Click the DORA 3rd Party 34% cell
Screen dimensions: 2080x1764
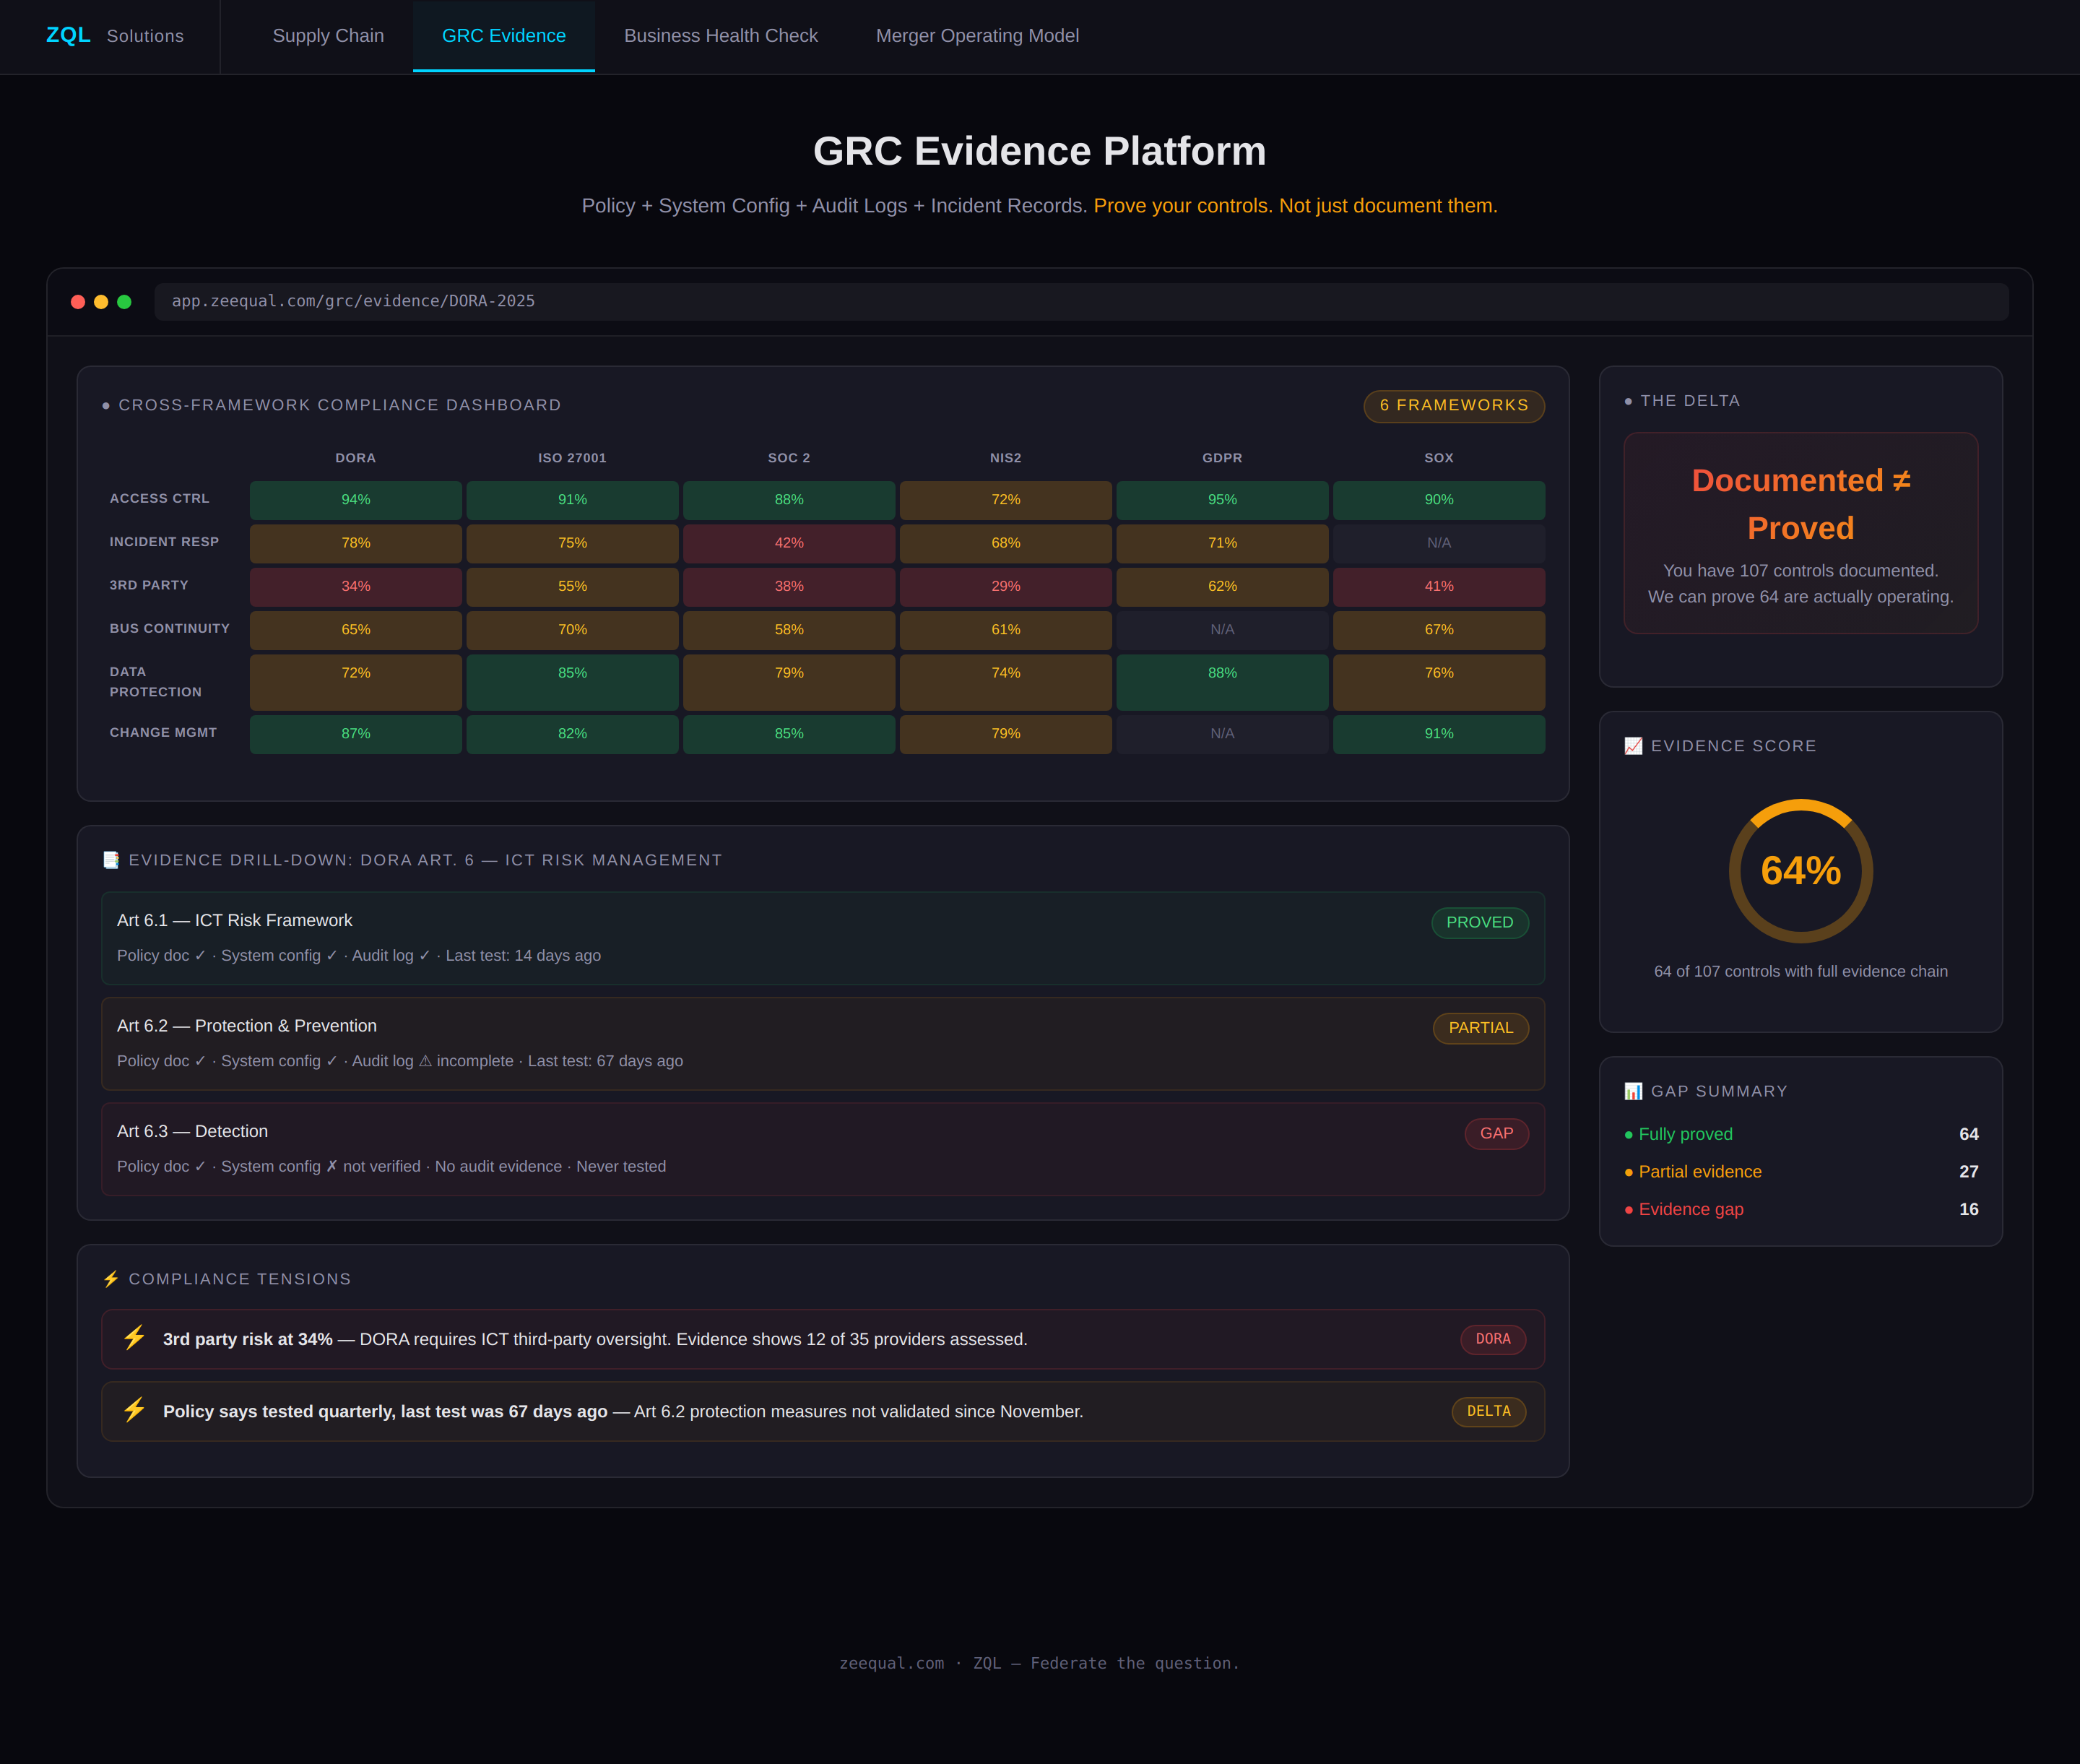[x=355, y=587]
